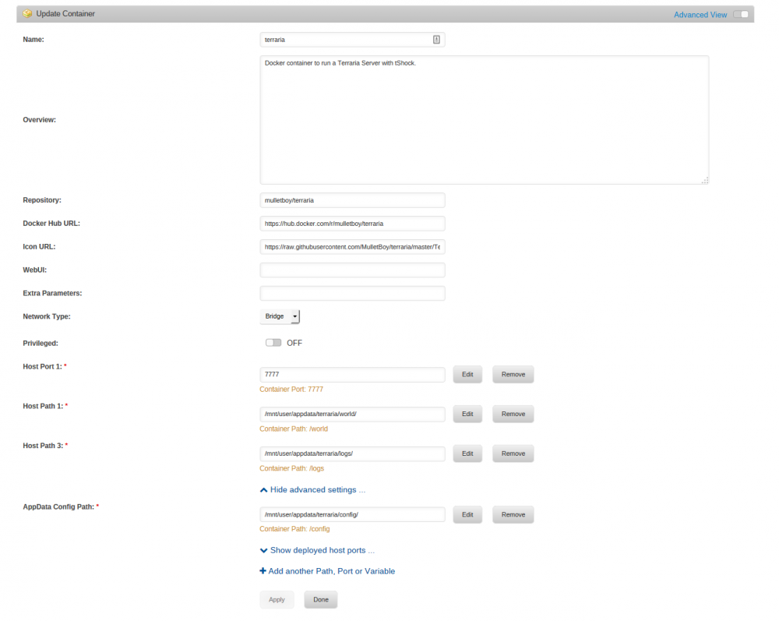Click the Host Port 1 field 7777
This screenshot has height=621, width=779.
(x=352, y=375)
